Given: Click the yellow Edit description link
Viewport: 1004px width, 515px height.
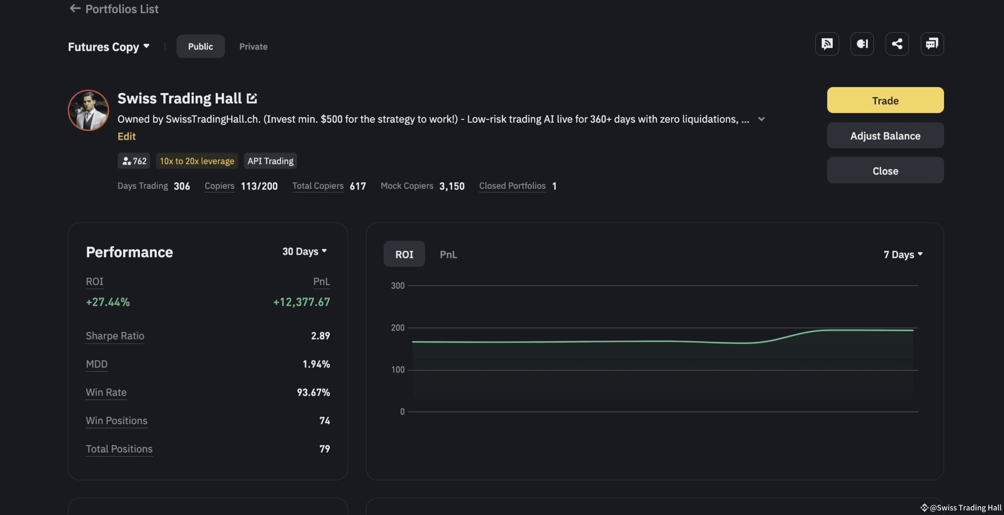Looking at the screenshot, I should (126, 136).
